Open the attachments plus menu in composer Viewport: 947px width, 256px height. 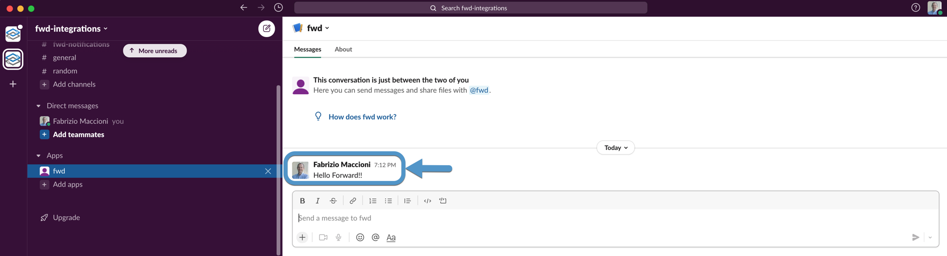302,237
